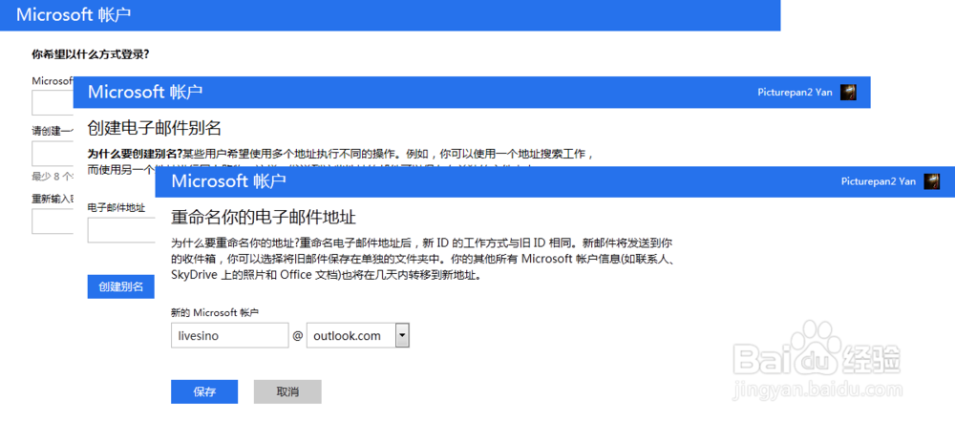Click the label 新的 Microsoft 帐户

[215, 313]
